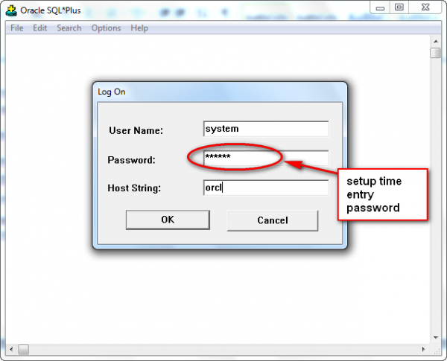Image resolution: width=447 pixels, height=361 pixels.
Task: Click the 'Log On' dialog title
Action: click(112, 92)
